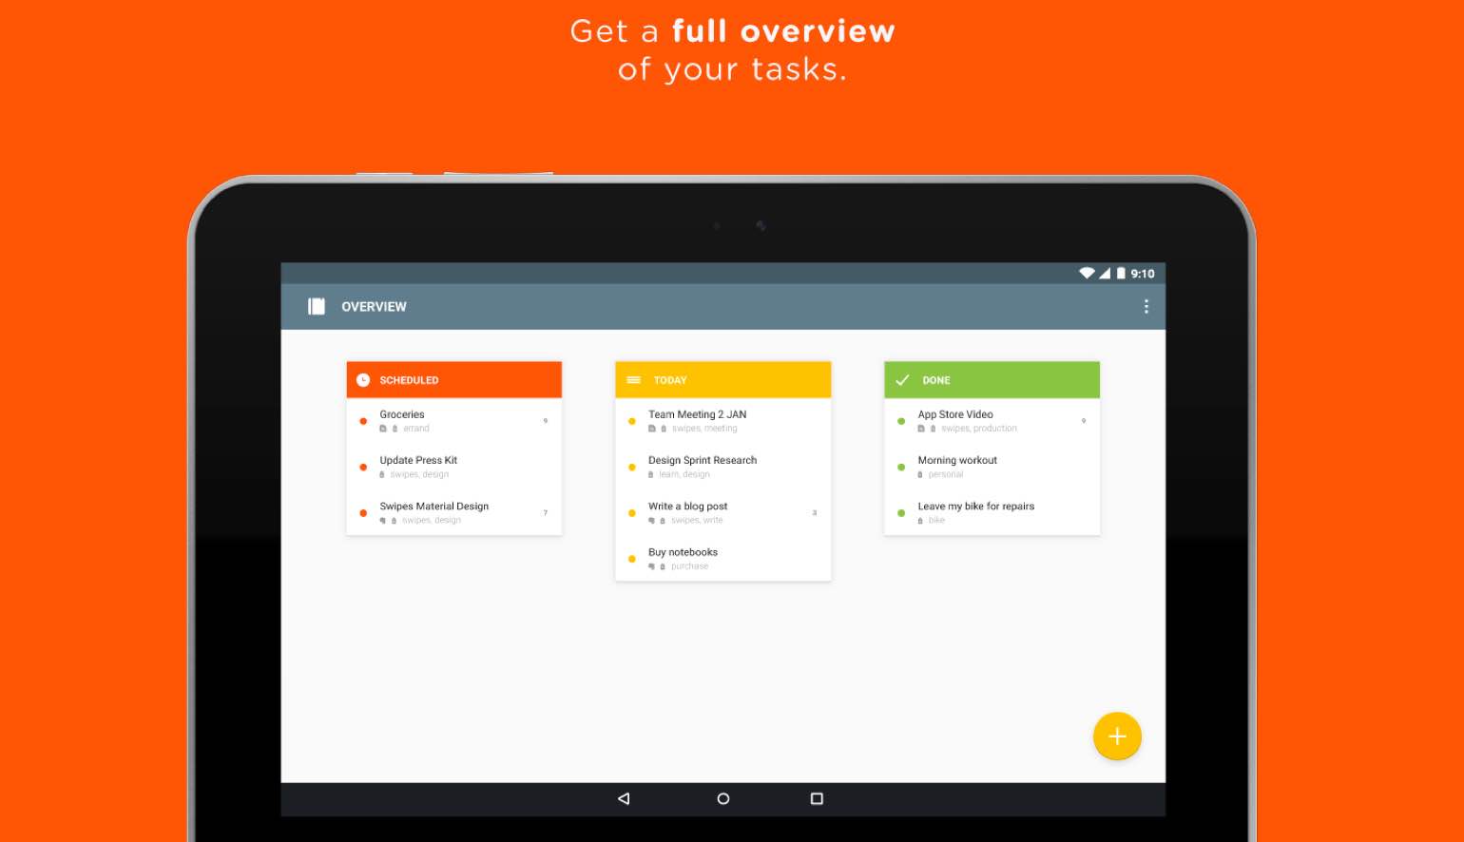Screen dimensions: 1464x842
Task: Toggle the yellow dot beside Buy notebooks
Action: coord(632,559)
